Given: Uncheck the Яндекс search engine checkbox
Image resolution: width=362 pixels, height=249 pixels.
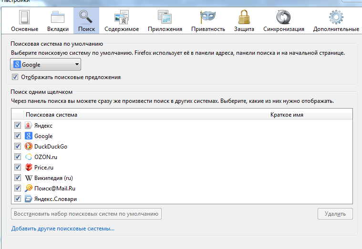Looking at the screenshot, I should [x=18, y=126].
